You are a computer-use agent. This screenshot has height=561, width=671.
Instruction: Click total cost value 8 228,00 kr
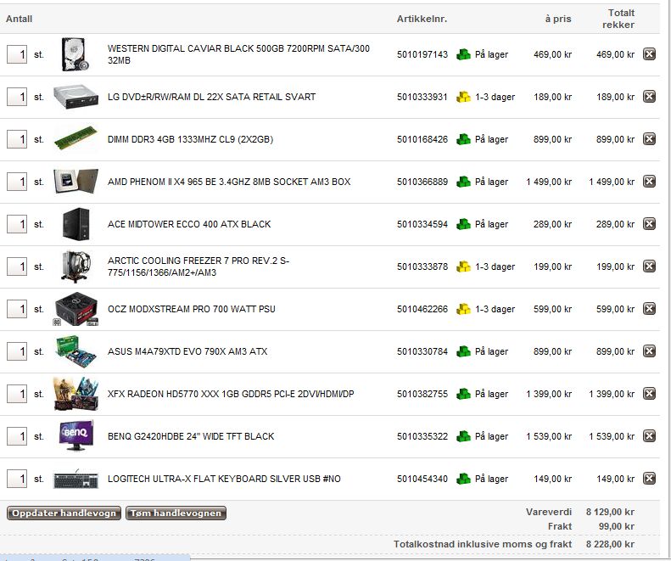coord(610,544)
